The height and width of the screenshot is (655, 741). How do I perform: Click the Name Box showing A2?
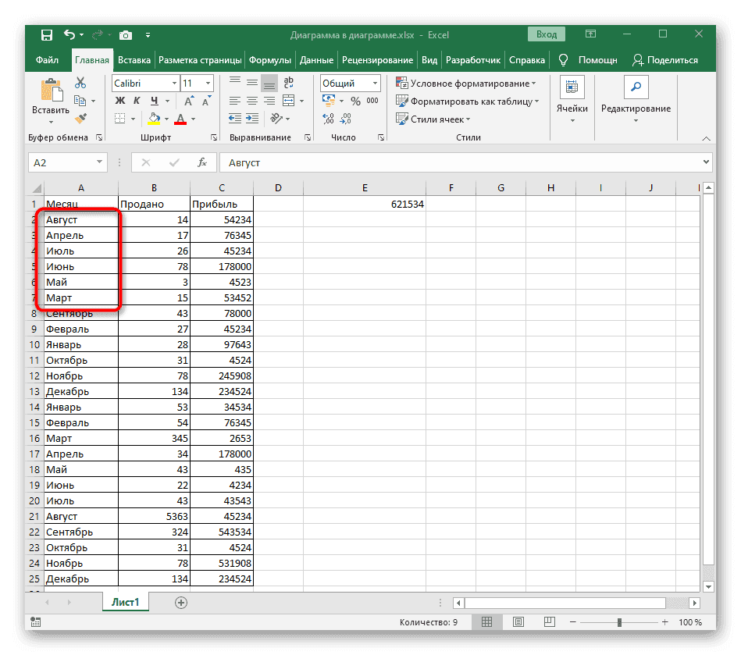tap(59, 162)
